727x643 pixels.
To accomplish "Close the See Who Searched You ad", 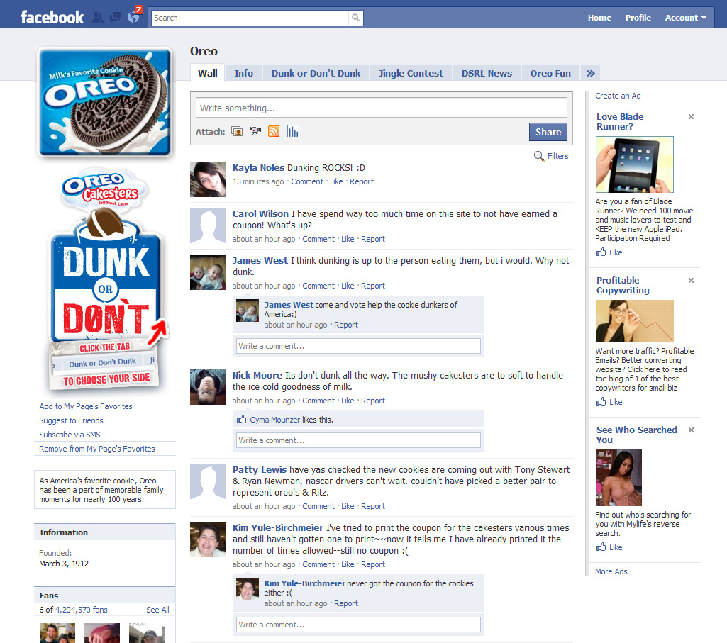I will [x=691, y=430].
